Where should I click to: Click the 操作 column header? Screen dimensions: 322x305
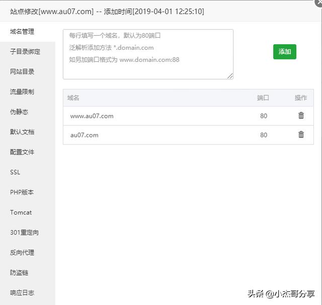301,98
